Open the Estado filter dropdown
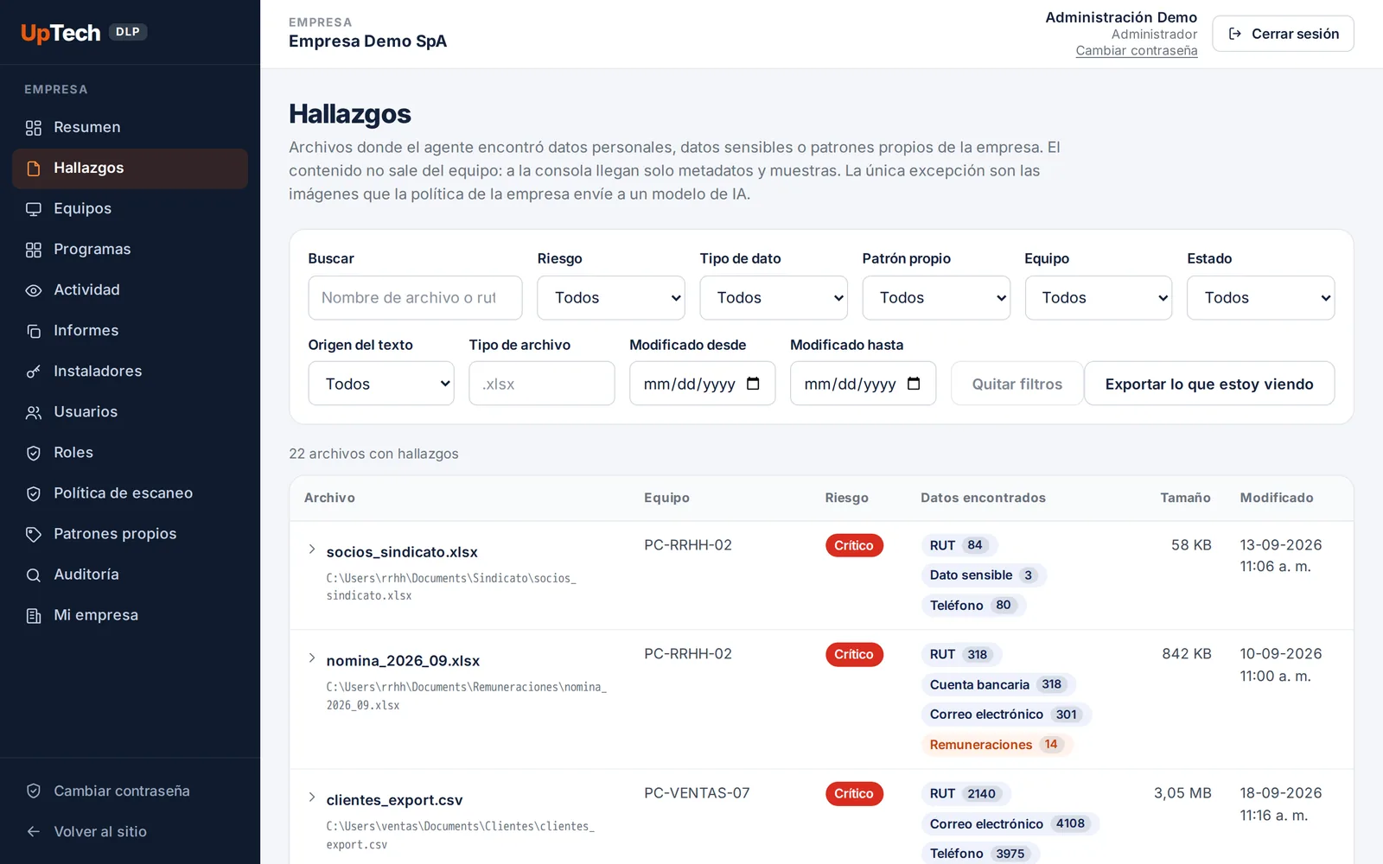Image resolution: width=1383 pixels, height=864 pixels. click(x=1261, y=297)
